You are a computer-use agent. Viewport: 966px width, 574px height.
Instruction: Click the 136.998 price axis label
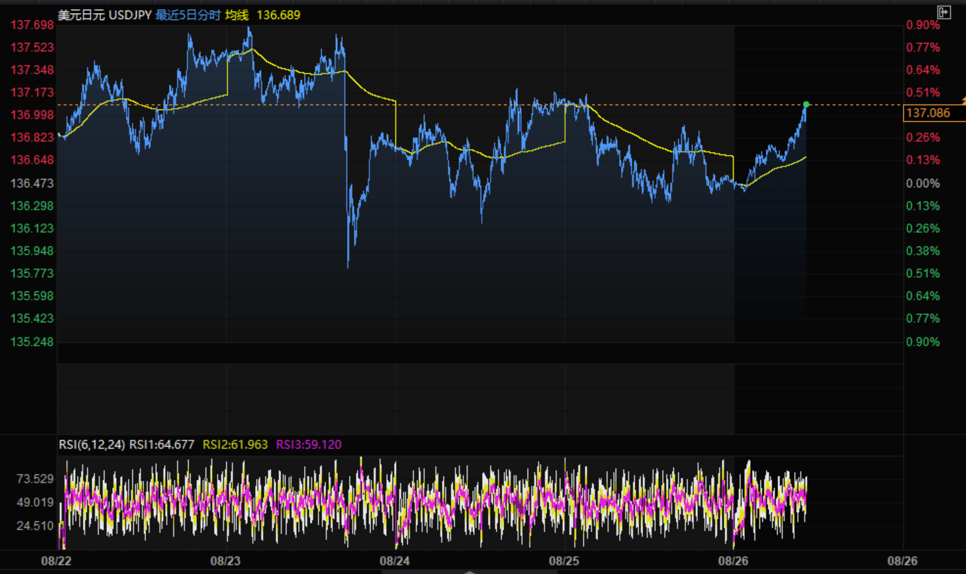point(32,115)
